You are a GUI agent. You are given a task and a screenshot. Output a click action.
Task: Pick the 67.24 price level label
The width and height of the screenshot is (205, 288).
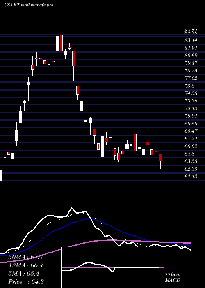coord(191,139)
